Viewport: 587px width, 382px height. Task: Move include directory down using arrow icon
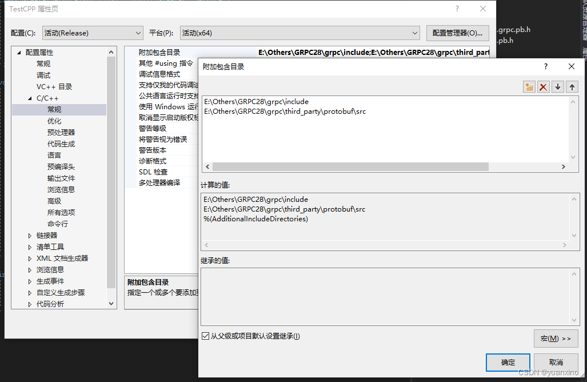(557, 86)
